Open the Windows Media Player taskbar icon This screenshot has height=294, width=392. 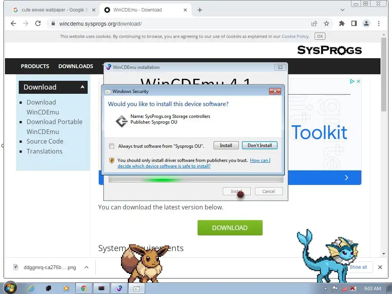coord(66,288)
